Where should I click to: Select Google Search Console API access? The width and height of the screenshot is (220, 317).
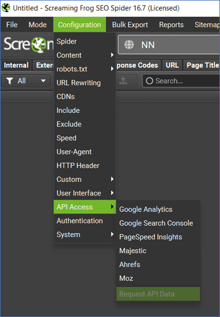click(158, 223)
